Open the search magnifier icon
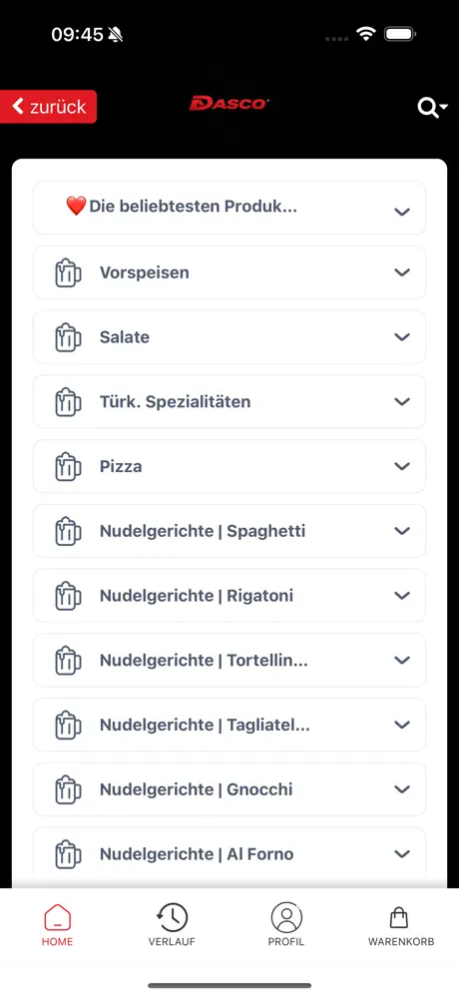The image size is (459, 997). click(x=427, y=108)
